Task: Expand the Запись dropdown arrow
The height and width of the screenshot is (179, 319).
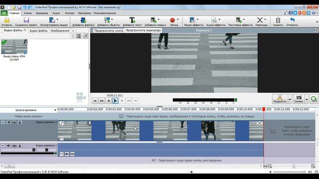Action: pyautogui.click(x=178, y=19)
